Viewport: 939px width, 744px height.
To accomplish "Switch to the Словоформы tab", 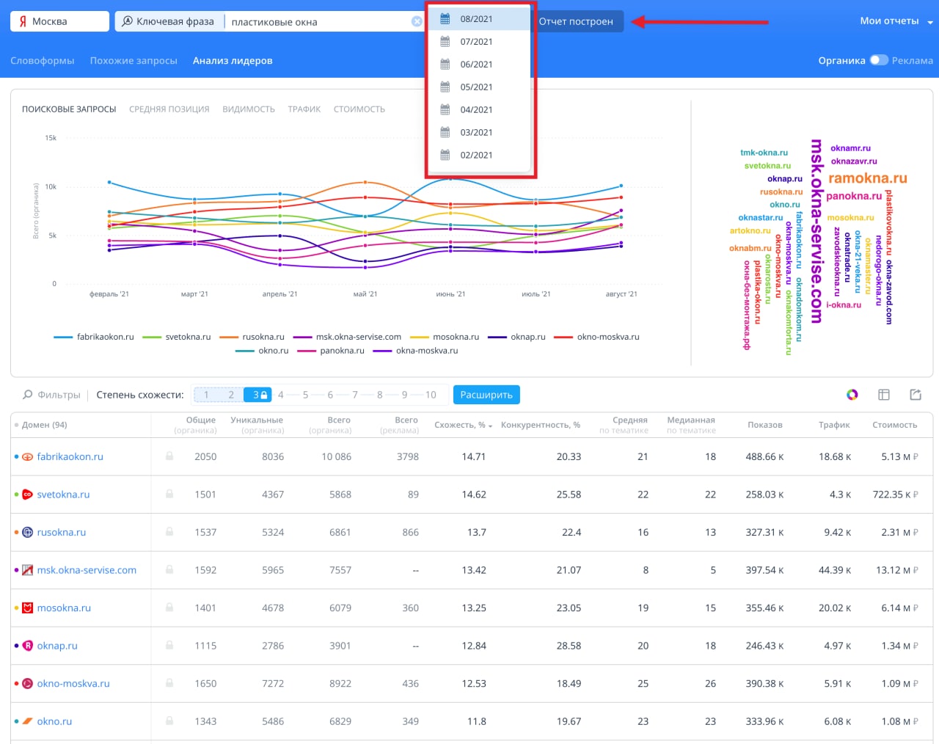I will (x=43, y=61).
